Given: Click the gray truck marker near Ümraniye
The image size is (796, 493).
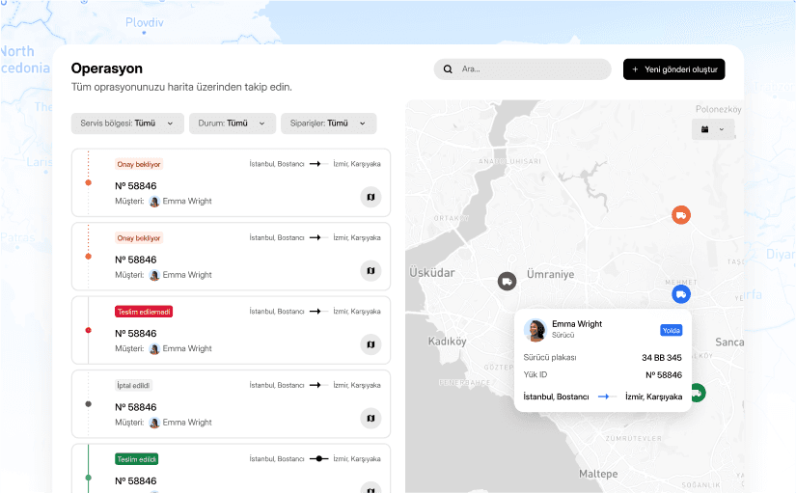Looking at the screenshot, I should pos(507,281).
